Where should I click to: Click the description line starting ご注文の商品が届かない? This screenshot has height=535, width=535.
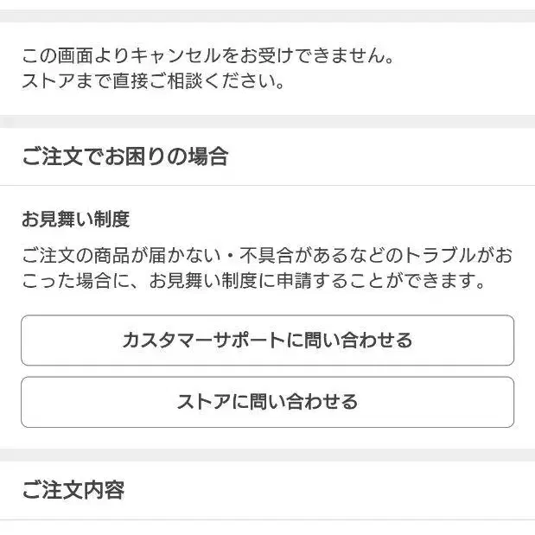[268, 255]
